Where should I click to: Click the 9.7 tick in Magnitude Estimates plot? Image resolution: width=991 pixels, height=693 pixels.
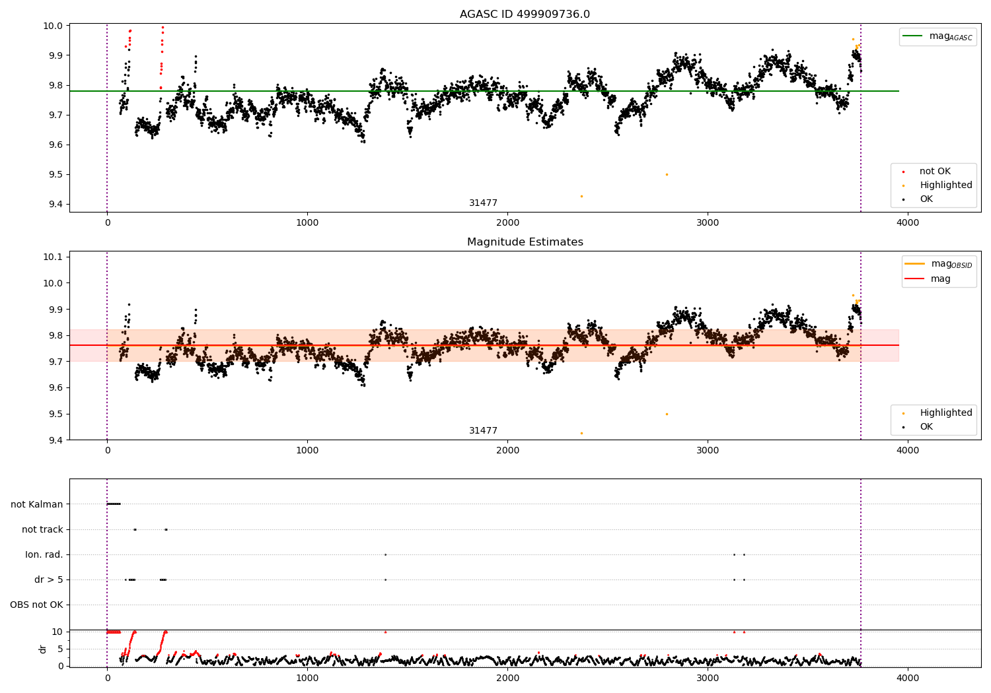point(57,362)
